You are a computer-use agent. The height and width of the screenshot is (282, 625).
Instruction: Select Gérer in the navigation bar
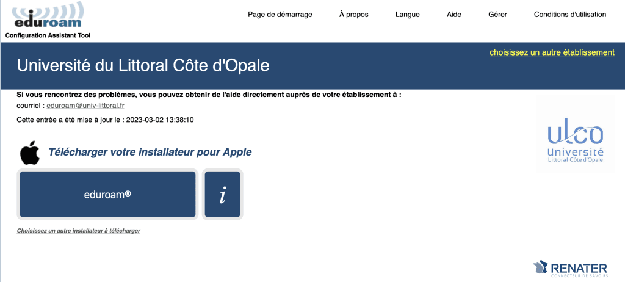coord(497,15)
